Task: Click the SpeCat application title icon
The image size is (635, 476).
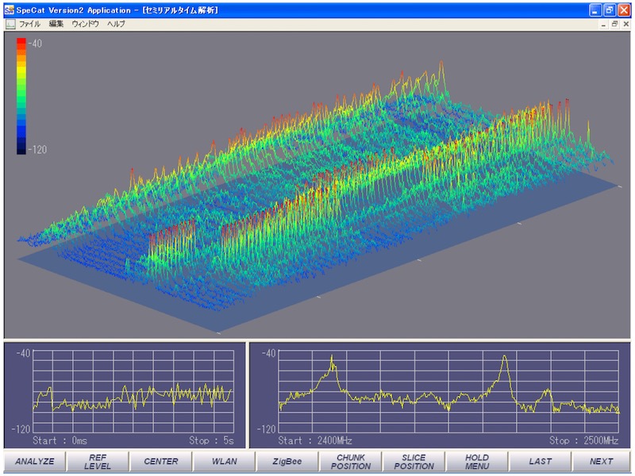Action: click(9, 10)
